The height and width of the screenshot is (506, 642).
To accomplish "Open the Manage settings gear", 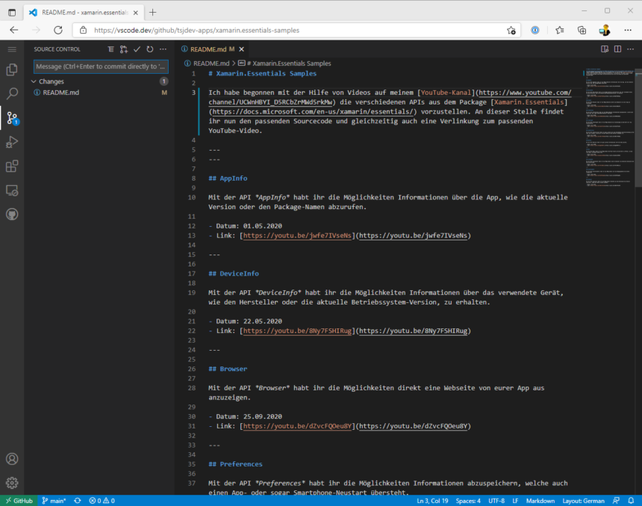I will coord(10,482).
